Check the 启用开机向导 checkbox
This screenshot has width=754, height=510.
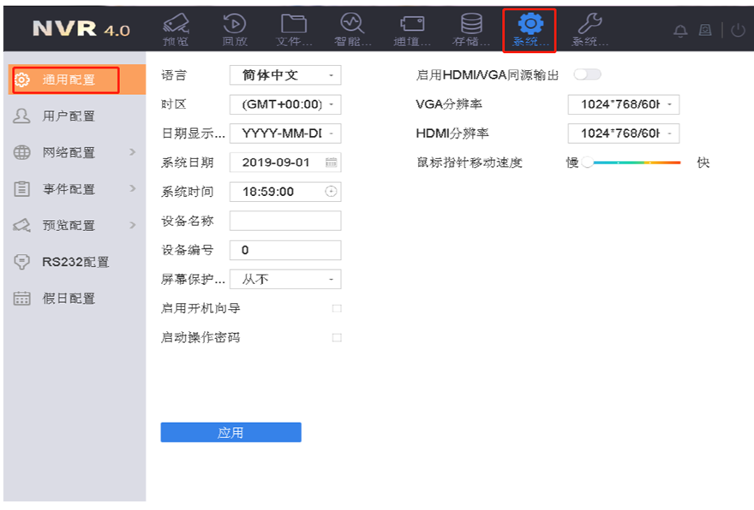tap(337, 308)
